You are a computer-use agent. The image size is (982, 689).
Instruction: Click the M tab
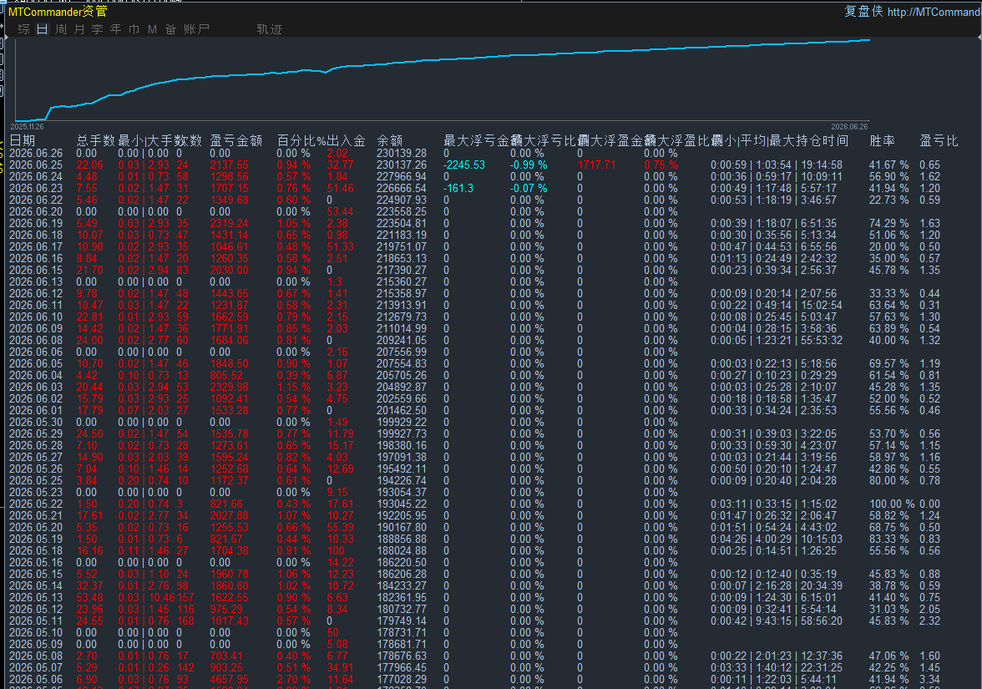point(152,29)
